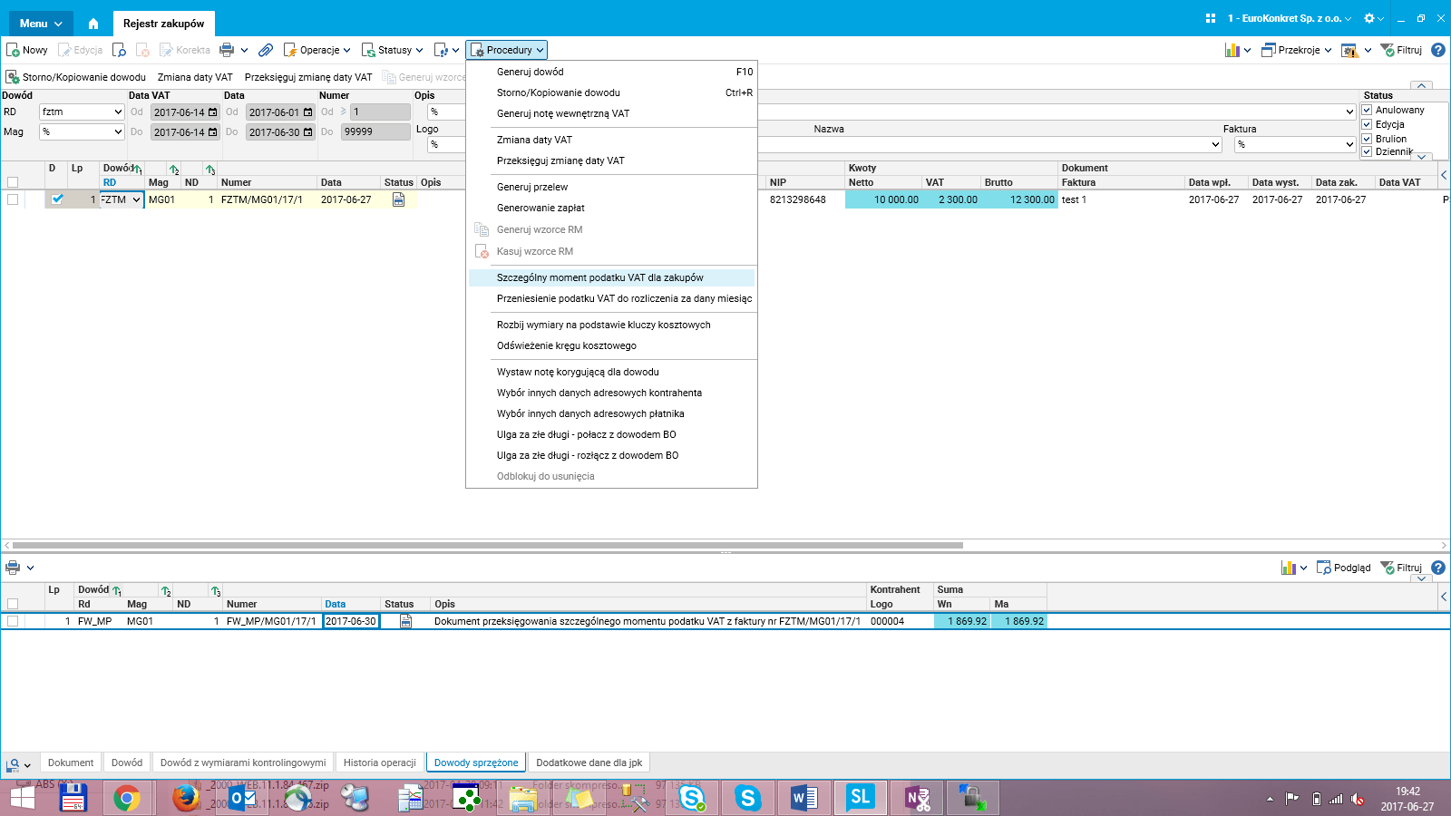Screen dimensions: 1451x816
Task: Click the Nowy new document icon
Action: point(14,50)
